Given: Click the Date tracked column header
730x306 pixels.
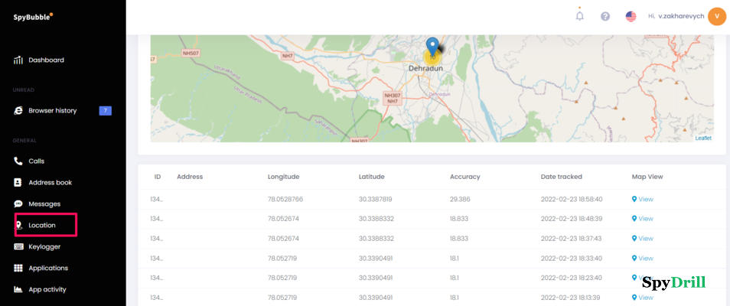Looking at the screenshot, I should coord(561,177).
